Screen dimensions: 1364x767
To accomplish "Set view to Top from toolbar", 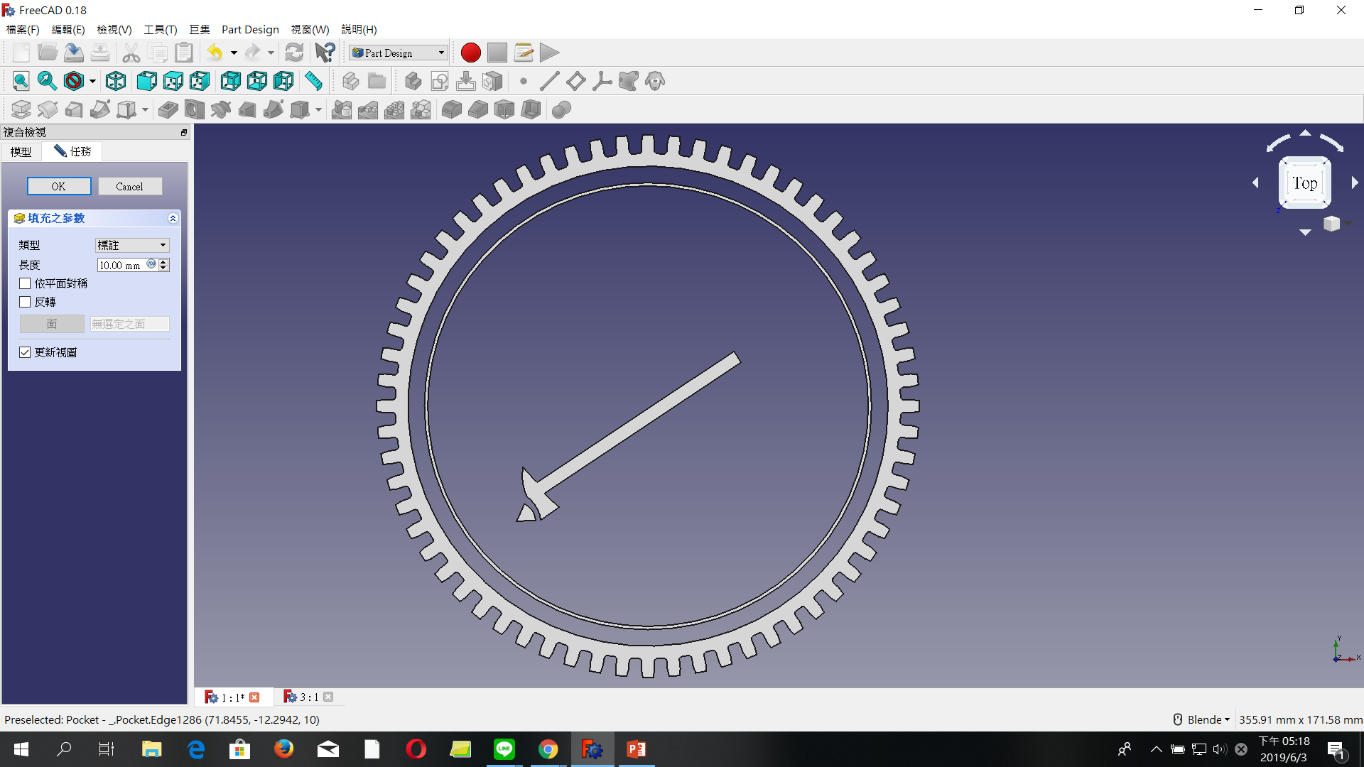I will tap(173, 81).
